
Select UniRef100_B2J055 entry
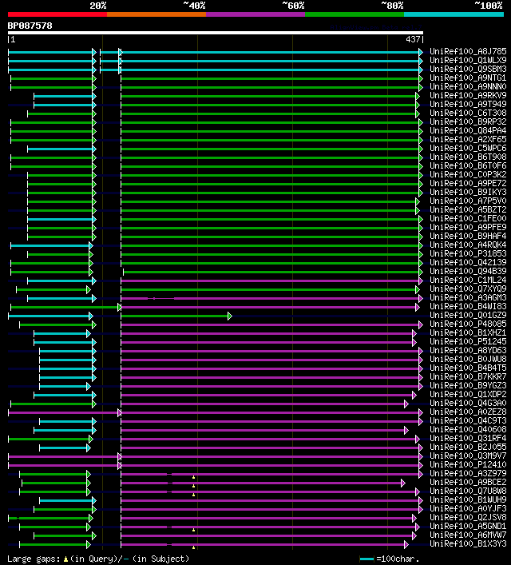[468, 447]
